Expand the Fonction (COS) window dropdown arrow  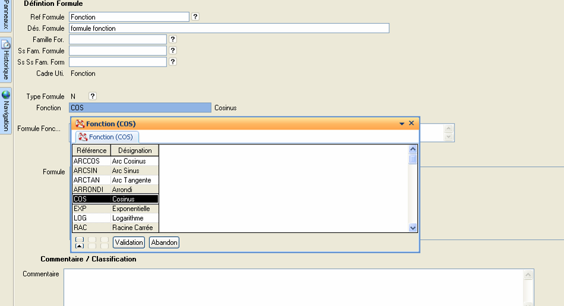(x=402, y=124)
